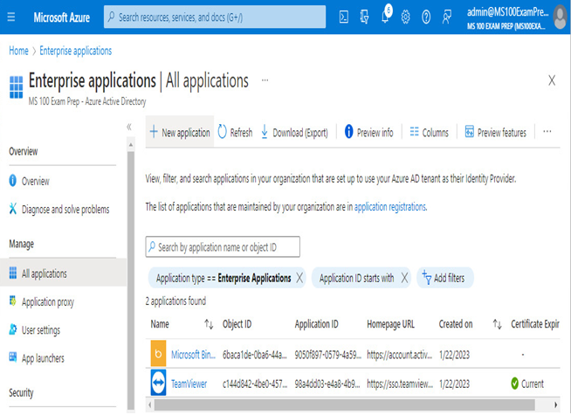
Task: Open the application registrations link
Action: [x=390, y=207]
